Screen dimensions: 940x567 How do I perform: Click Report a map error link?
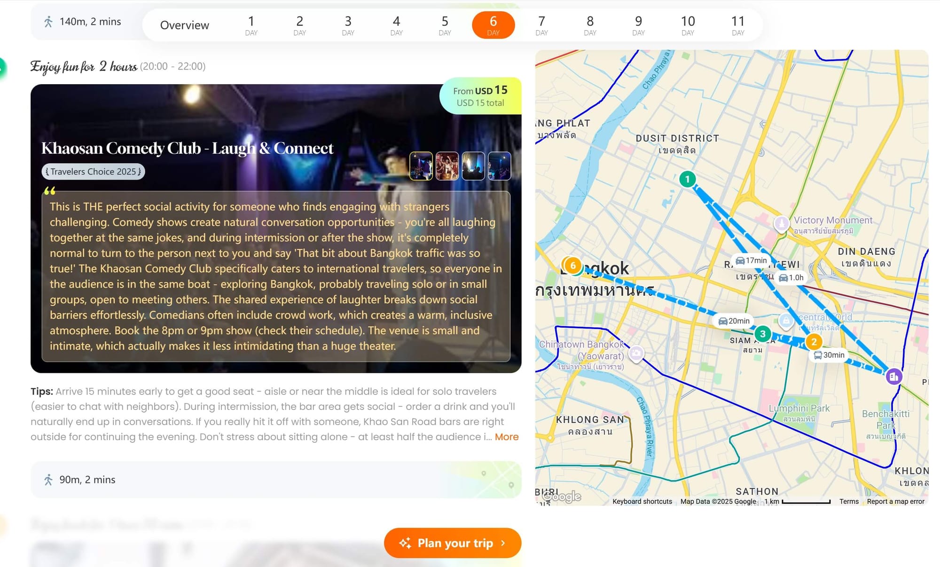point(895,501)
